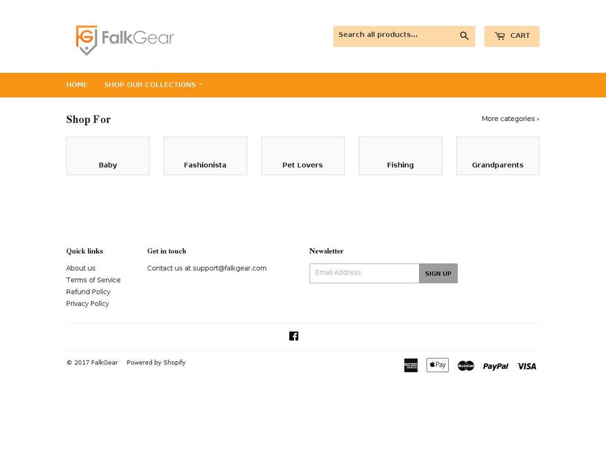Viewport: 606px width, 454px height.
Task: Open the shopping Cart button
Action: click(x=512, y=37)
